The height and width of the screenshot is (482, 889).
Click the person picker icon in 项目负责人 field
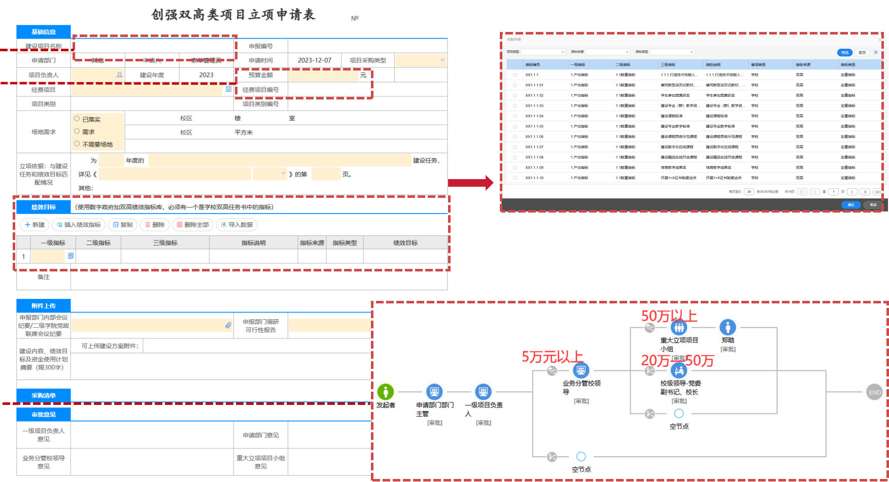(119, 75)
